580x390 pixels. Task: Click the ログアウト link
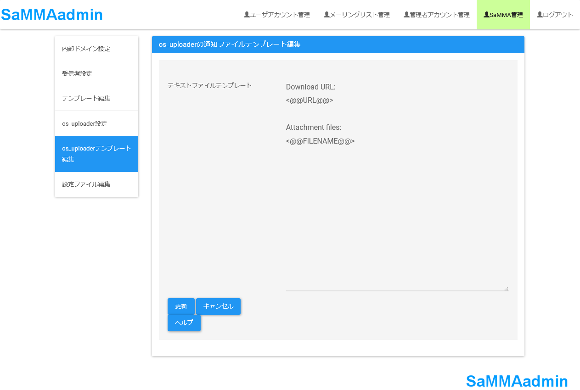[555, 15]
